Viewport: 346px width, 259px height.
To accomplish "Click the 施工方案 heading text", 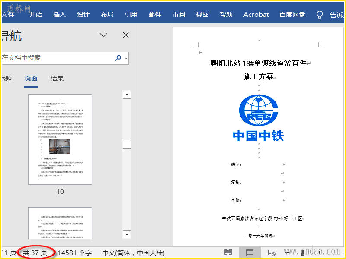I will click(x=259, y=77).
